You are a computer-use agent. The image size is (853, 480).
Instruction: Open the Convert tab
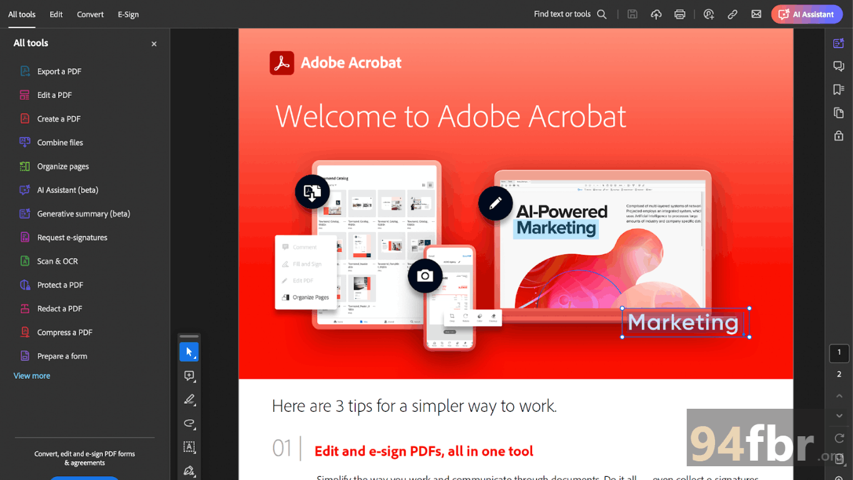coord(91,14)
